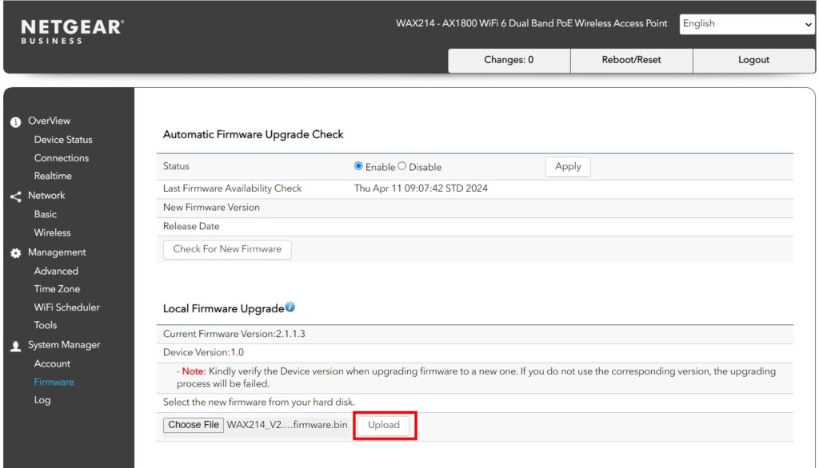This screenshot has height=468, width=819.
Task: Apply the automatic firmware check status
Action: click(568, 166)
